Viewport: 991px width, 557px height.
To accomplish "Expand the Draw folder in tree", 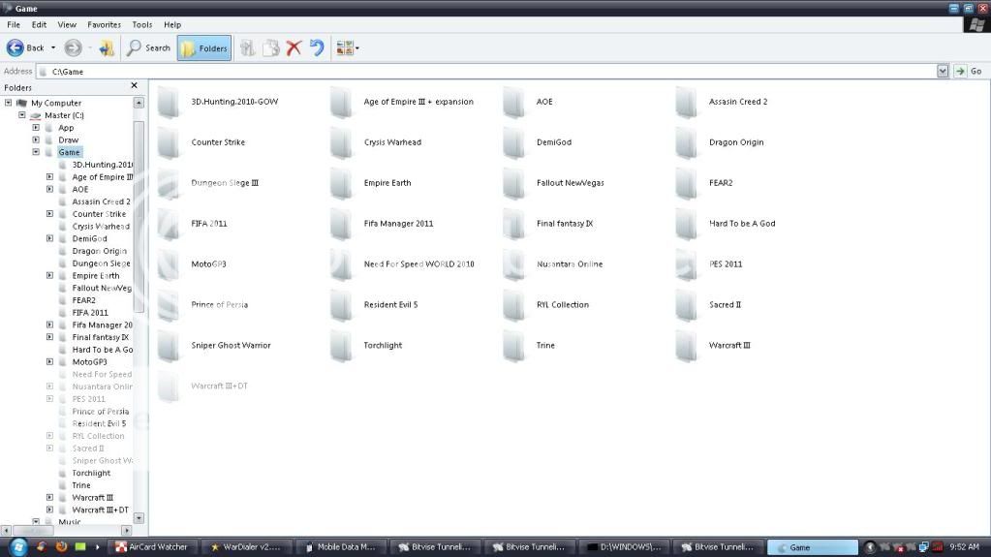I will click(36, 139).
